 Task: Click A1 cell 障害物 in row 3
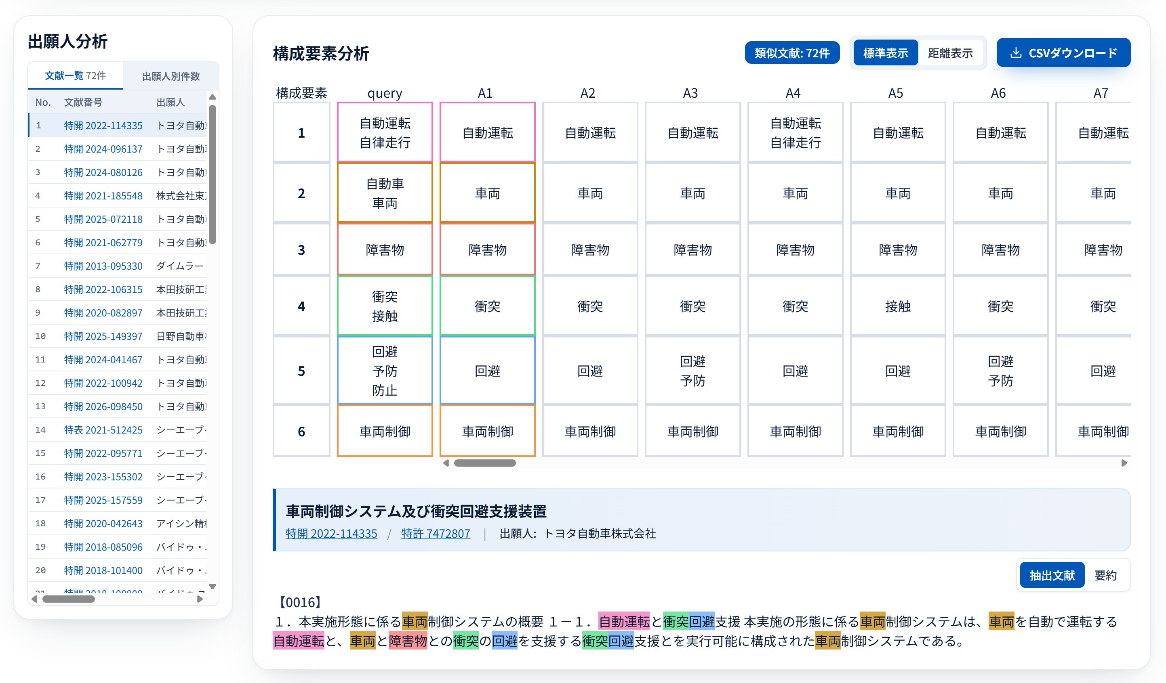point(488,250)
